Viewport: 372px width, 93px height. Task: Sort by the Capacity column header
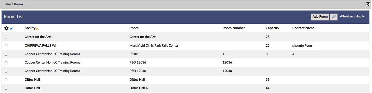272,28
